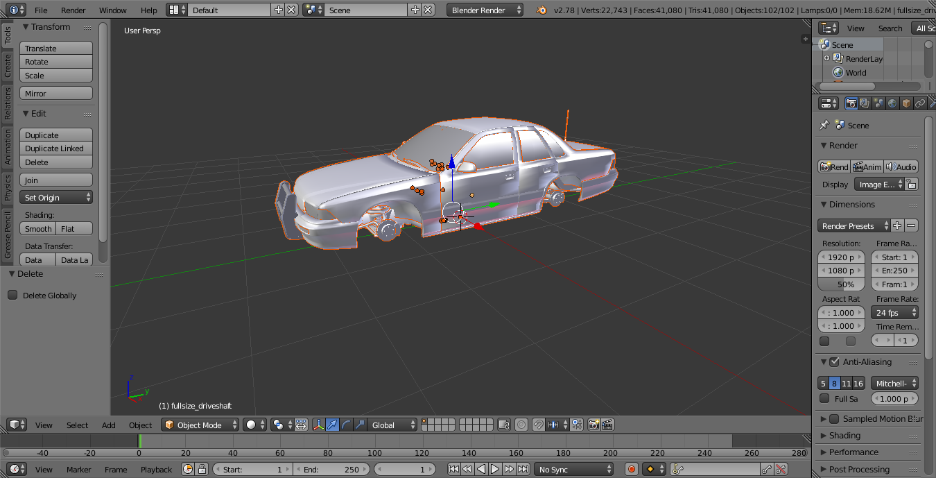Click the Smooth shading button
936x478 pixels.
[x=38, y=229]
